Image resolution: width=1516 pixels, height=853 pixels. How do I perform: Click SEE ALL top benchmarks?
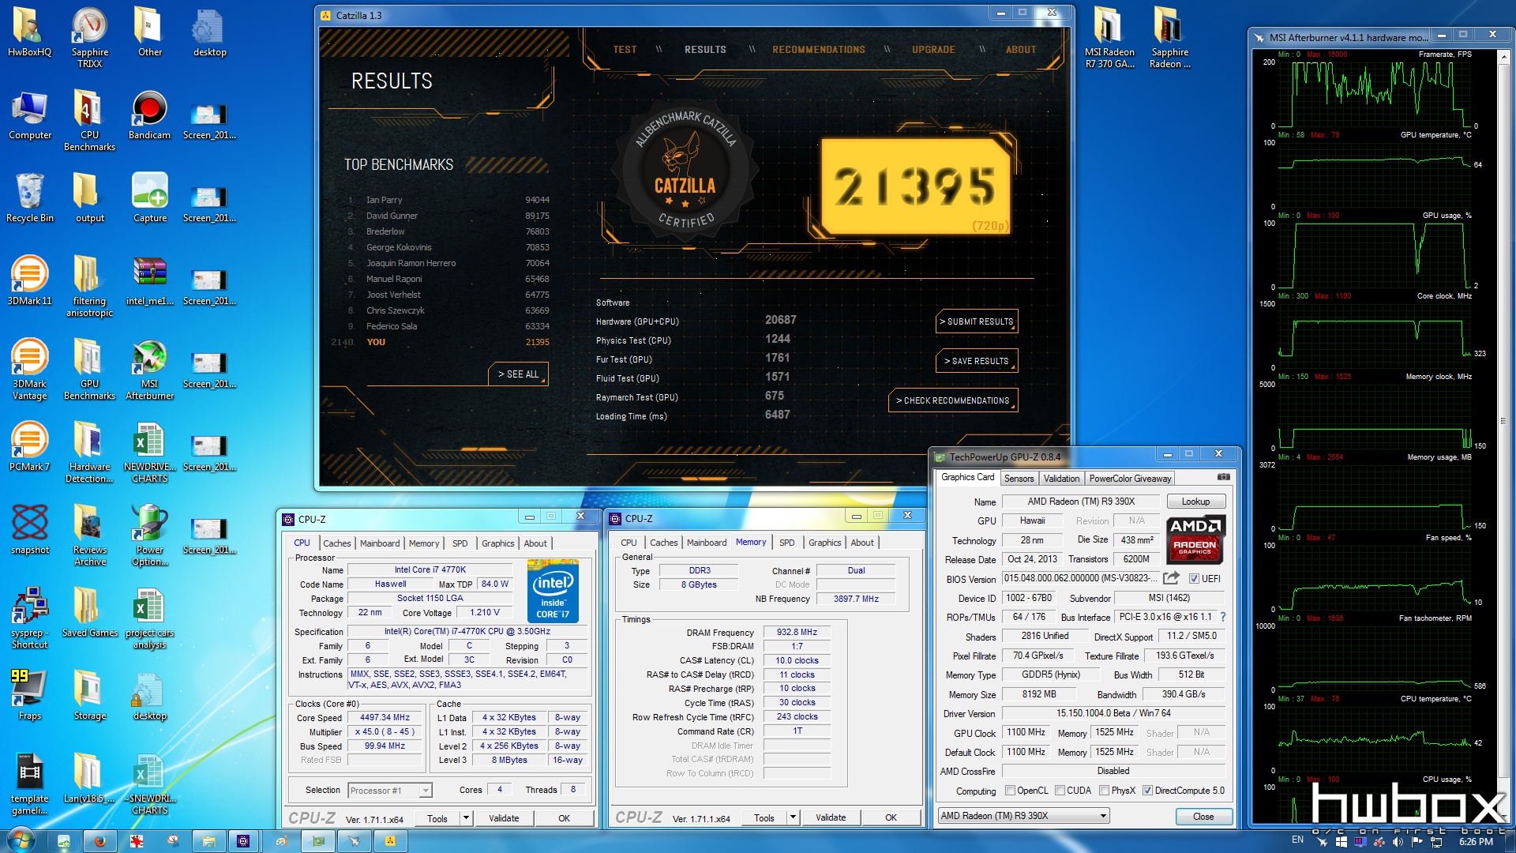click(x=518, y=374)
